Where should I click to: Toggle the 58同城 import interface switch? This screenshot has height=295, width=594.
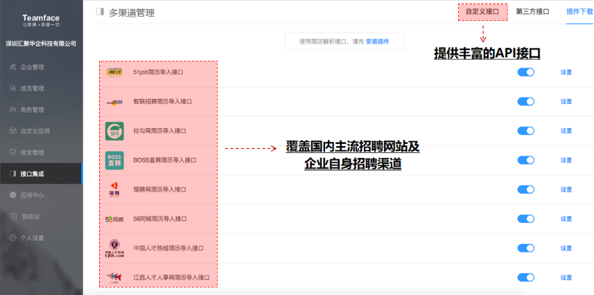[x=526, y=219]
